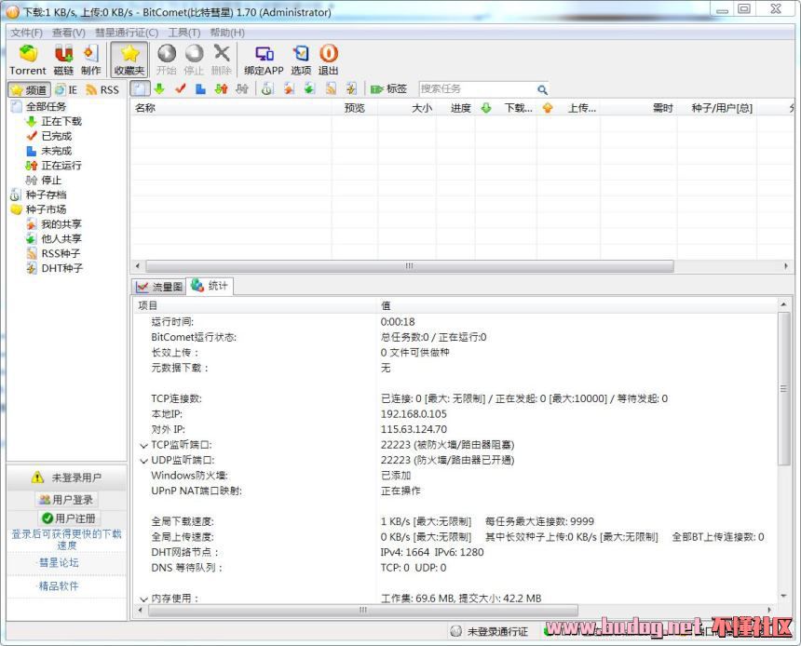The width and height of the screenshot is (801, 646).
Task: Sort the task list by 名称 column
Action: coord(231,108)
